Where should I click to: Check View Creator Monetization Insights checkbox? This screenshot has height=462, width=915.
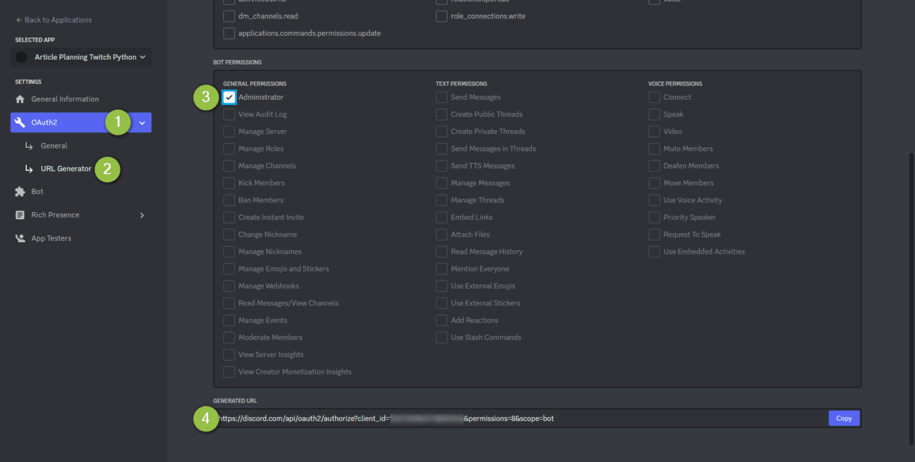click(229, 372)
